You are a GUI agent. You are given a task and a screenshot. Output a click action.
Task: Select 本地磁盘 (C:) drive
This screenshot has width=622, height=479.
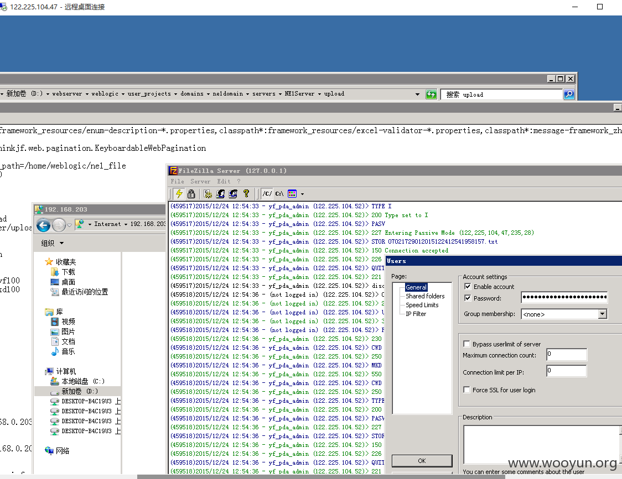(x=77, y=381)
